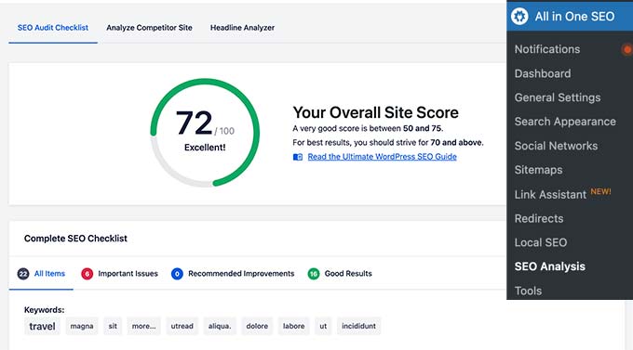Open the Headline Analyzer tab
Viewport: 633px width, 350px height.
coord(242,28)
